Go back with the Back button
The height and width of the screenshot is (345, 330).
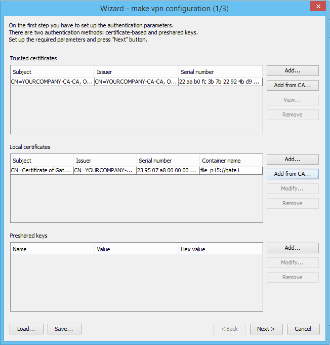tap(229, 329)
